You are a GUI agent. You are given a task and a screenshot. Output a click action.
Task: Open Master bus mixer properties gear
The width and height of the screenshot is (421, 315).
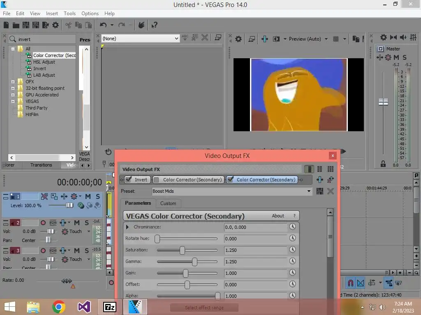click(x=384, y=37)
